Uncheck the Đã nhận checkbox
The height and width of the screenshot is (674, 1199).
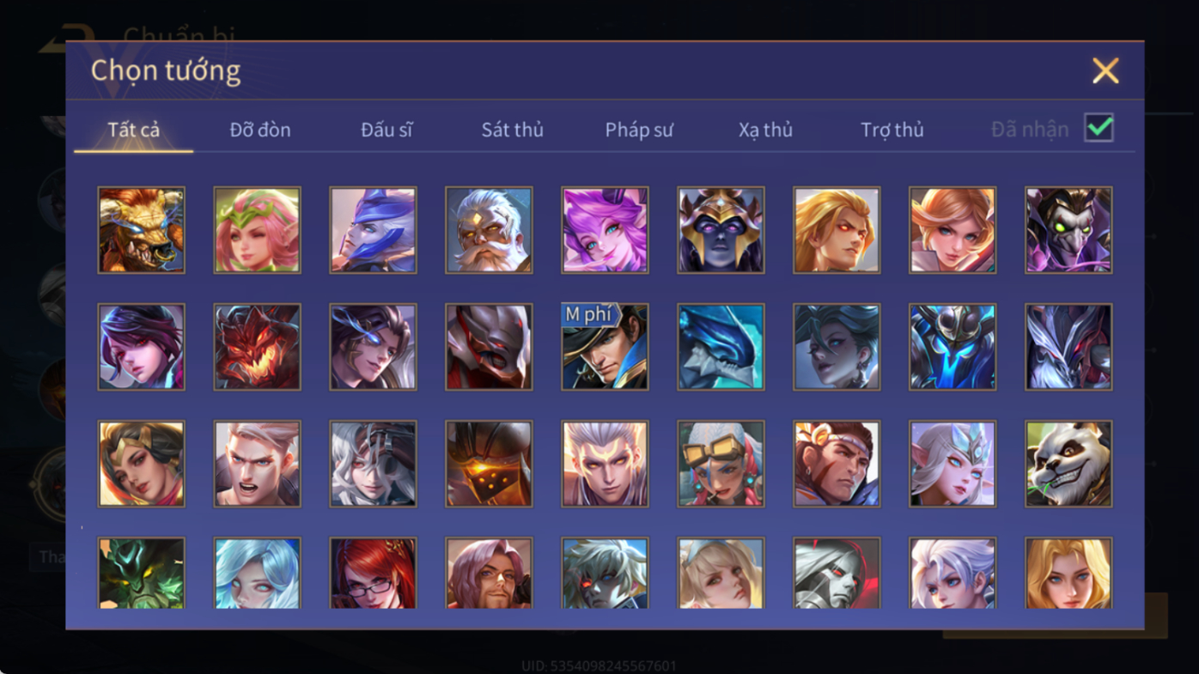pyautogui.click(x=1099, y=128)
